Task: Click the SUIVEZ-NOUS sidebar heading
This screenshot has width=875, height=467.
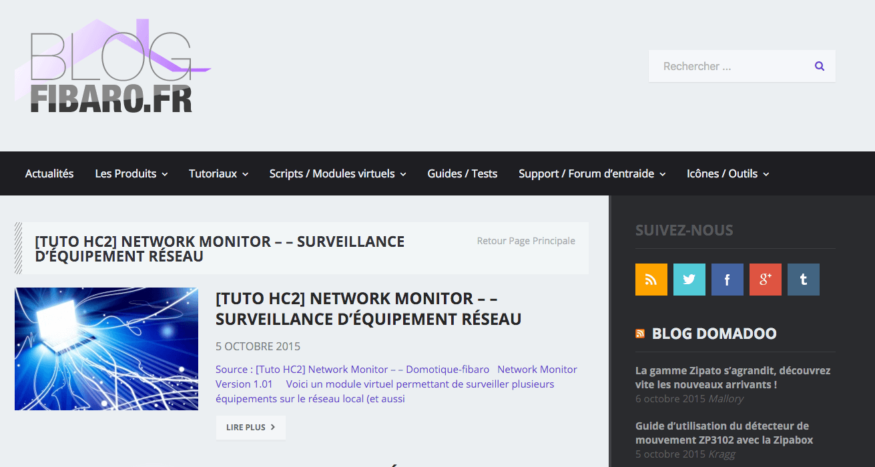Action: [684, 231]
